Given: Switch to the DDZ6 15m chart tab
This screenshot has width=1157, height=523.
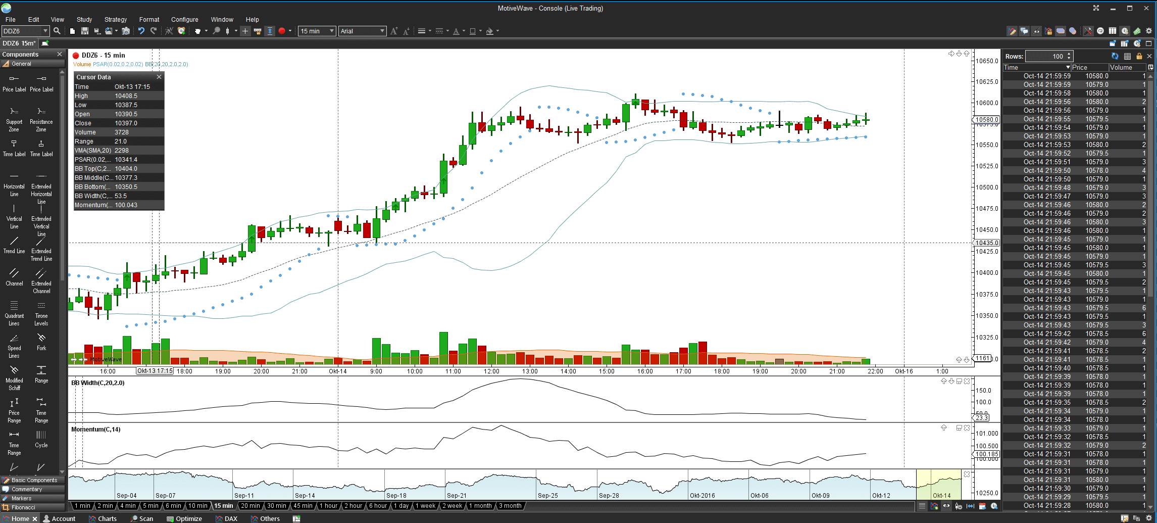Looking at the screenshot, I should pos(19,43).
